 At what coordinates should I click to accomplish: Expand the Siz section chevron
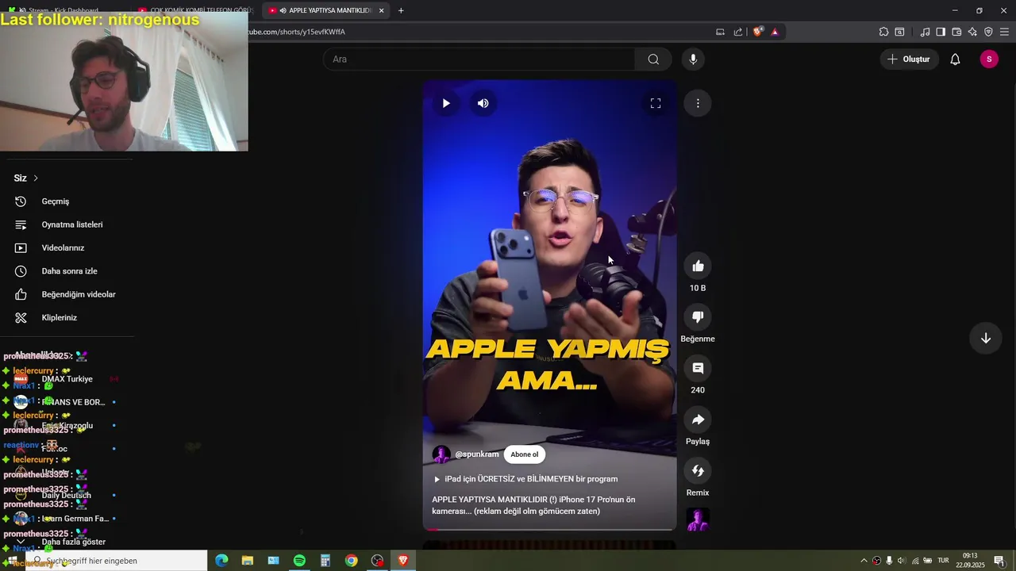coord(35,178)
